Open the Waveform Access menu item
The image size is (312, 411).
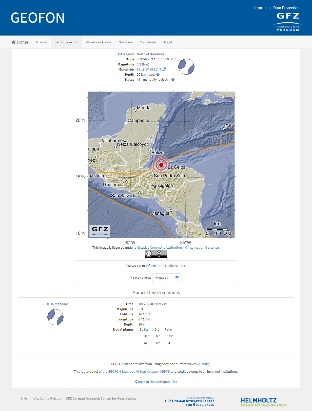99,42
